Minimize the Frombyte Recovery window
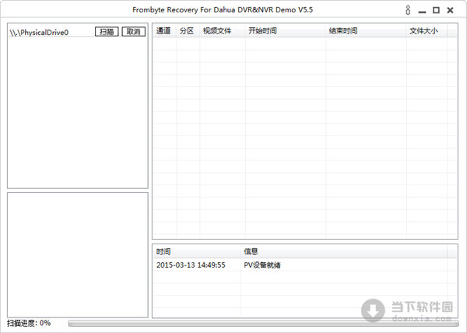The height and width of the screenshot is (333, 467). tap(422, 12)
